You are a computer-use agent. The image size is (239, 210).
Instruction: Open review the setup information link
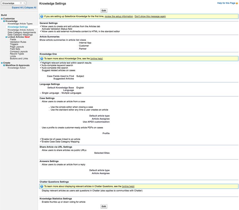coord(119,16)
